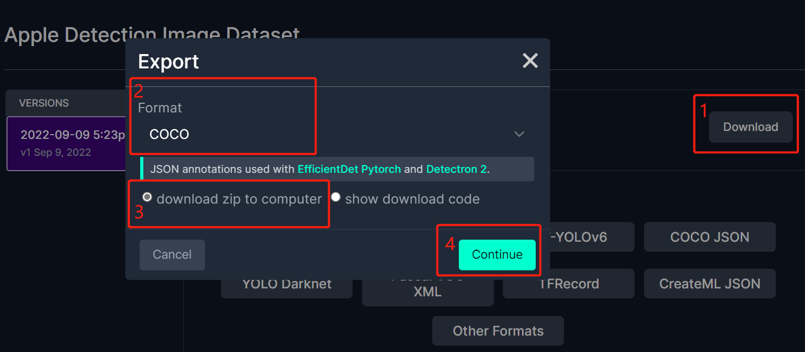Open the Other Formats button

[498, 331]
